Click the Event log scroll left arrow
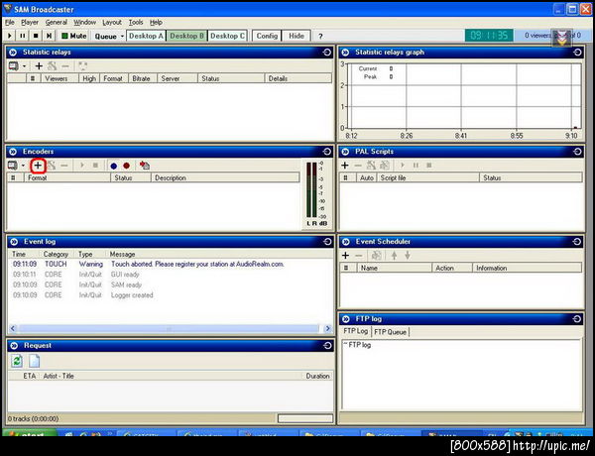This screenshot has width=595, height=456. (13, 328)
